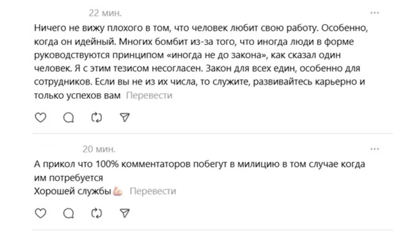Open more options menu for 20 мин. comment
This screenshot has width=393, height=231.
pos(376,149)
